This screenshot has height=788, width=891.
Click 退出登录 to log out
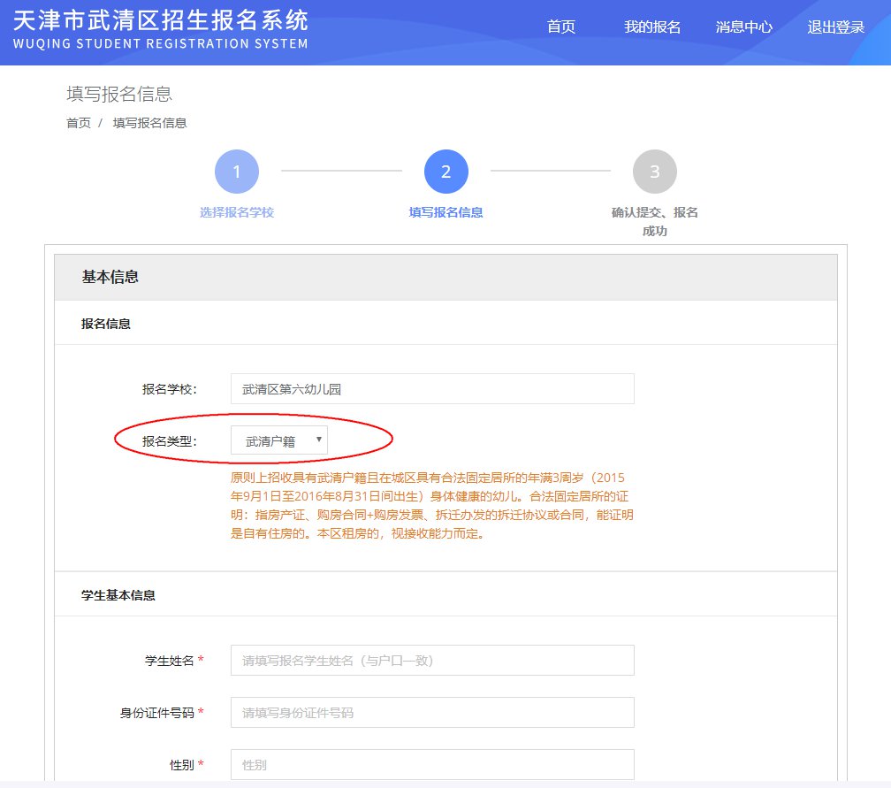point(835,27)
